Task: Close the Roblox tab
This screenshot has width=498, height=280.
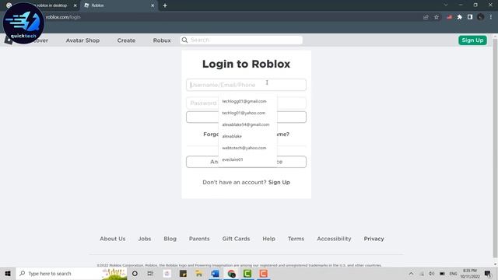Action: pos(153,5)
